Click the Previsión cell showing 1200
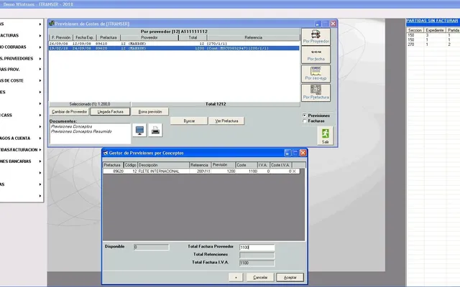Screen dimensions: 460x287 pos(224,171)
